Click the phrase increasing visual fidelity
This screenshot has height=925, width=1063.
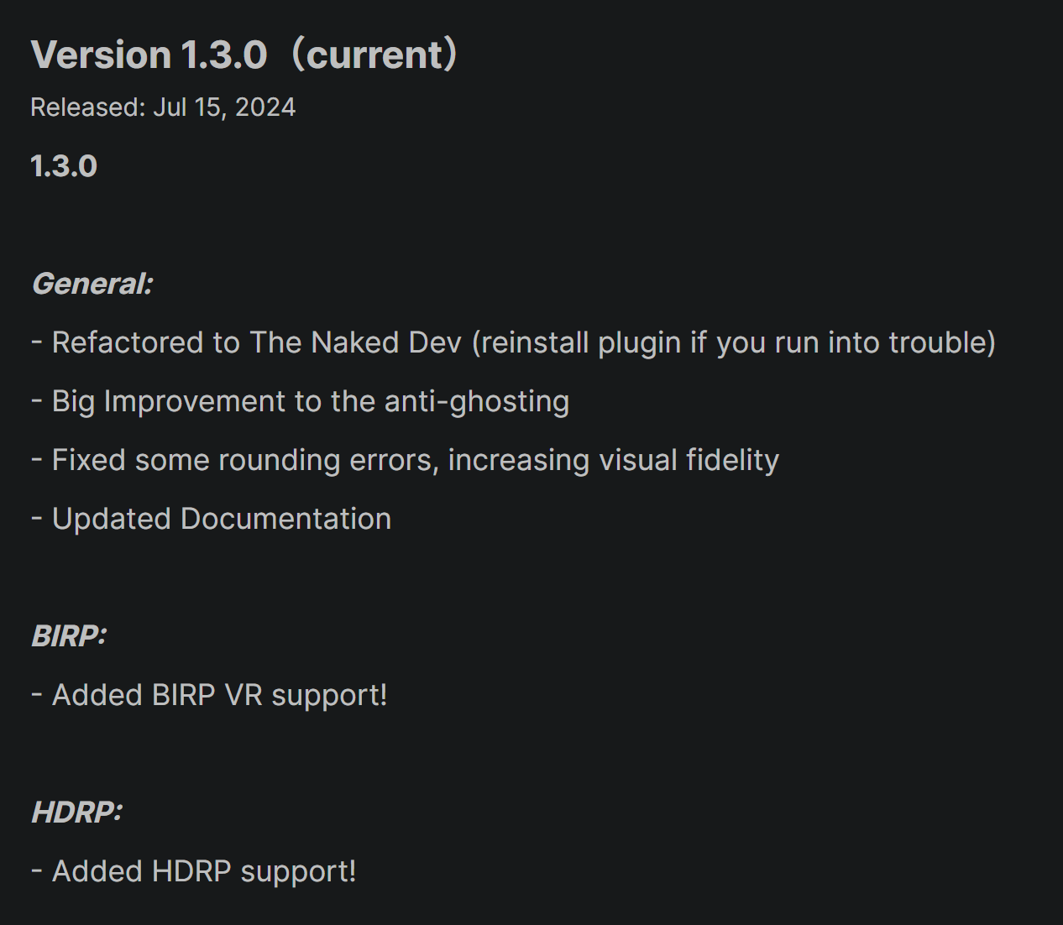[x=614, y=460]
